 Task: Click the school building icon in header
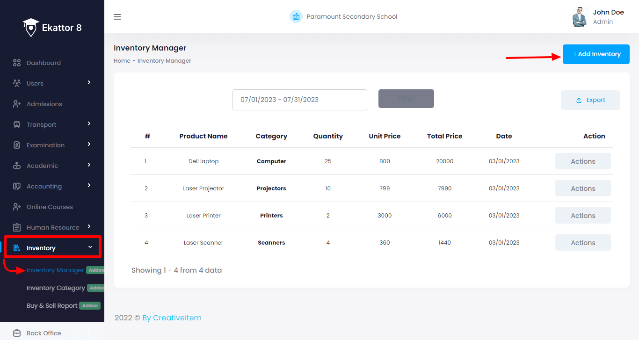296,17
